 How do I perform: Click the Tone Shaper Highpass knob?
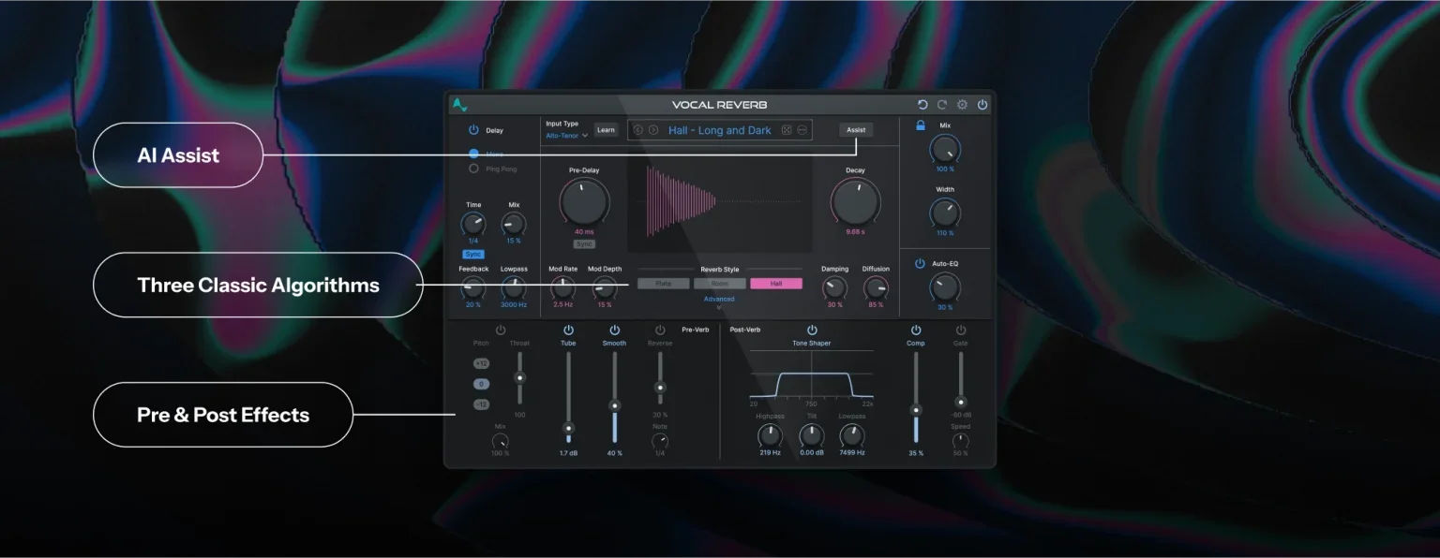[x=770, y=435]
